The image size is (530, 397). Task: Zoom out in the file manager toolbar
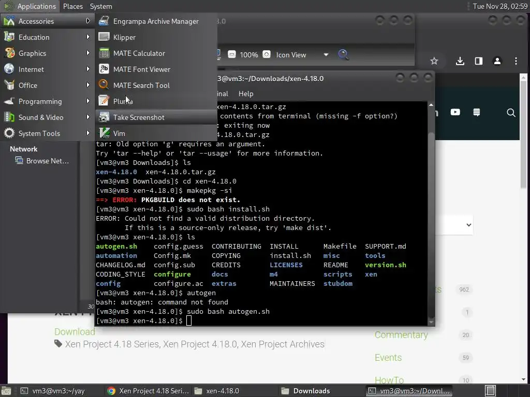tap(232, 54)
